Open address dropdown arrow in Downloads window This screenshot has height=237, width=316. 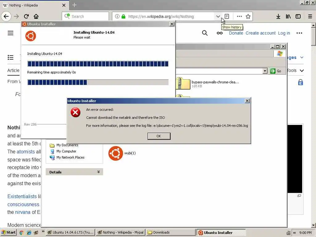(x=265, y=71)
